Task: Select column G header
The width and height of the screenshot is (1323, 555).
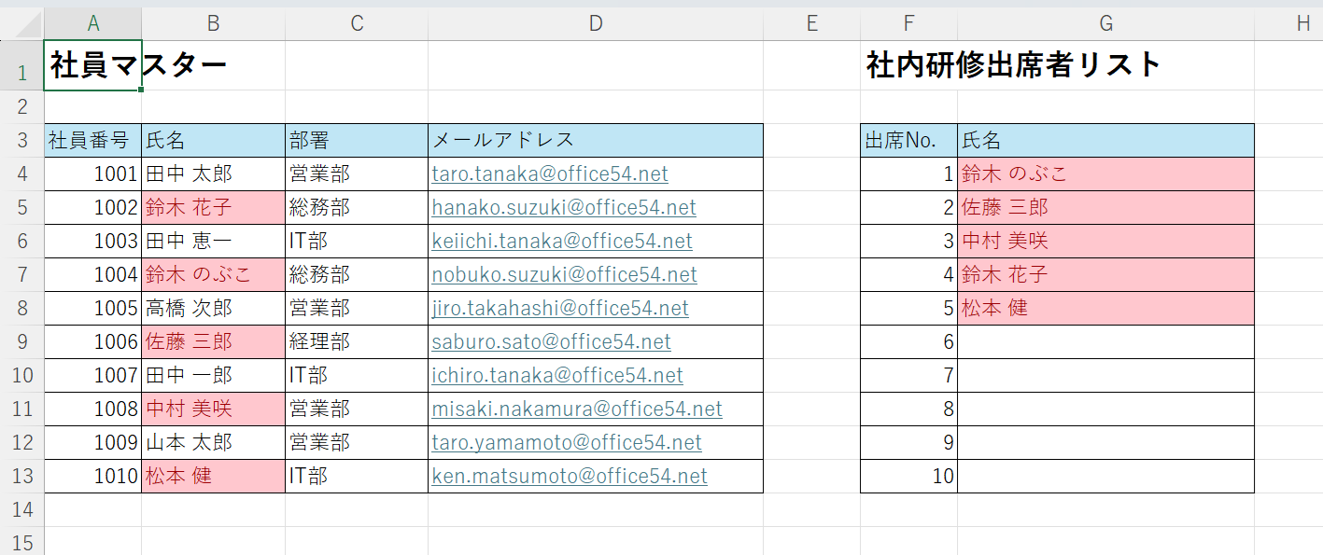Action: click(1106, 24)
